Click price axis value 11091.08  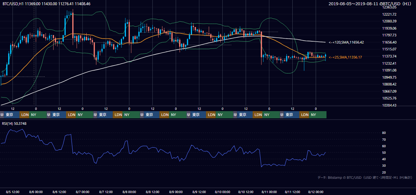(389, 70)
